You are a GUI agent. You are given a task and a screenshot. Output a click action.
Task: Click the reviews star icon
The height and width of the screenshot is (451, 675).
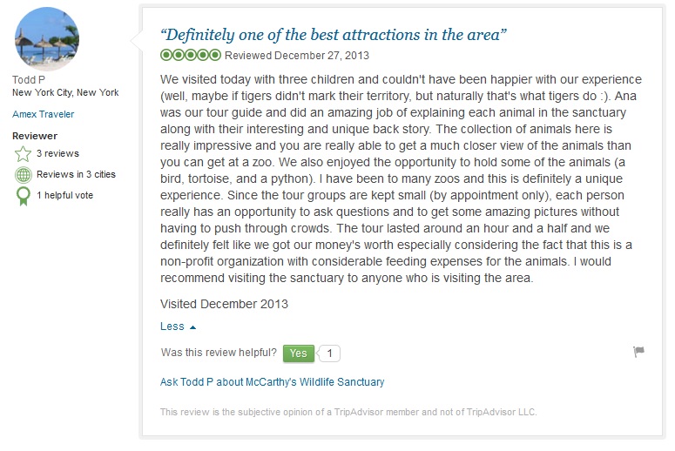point(23,154)
